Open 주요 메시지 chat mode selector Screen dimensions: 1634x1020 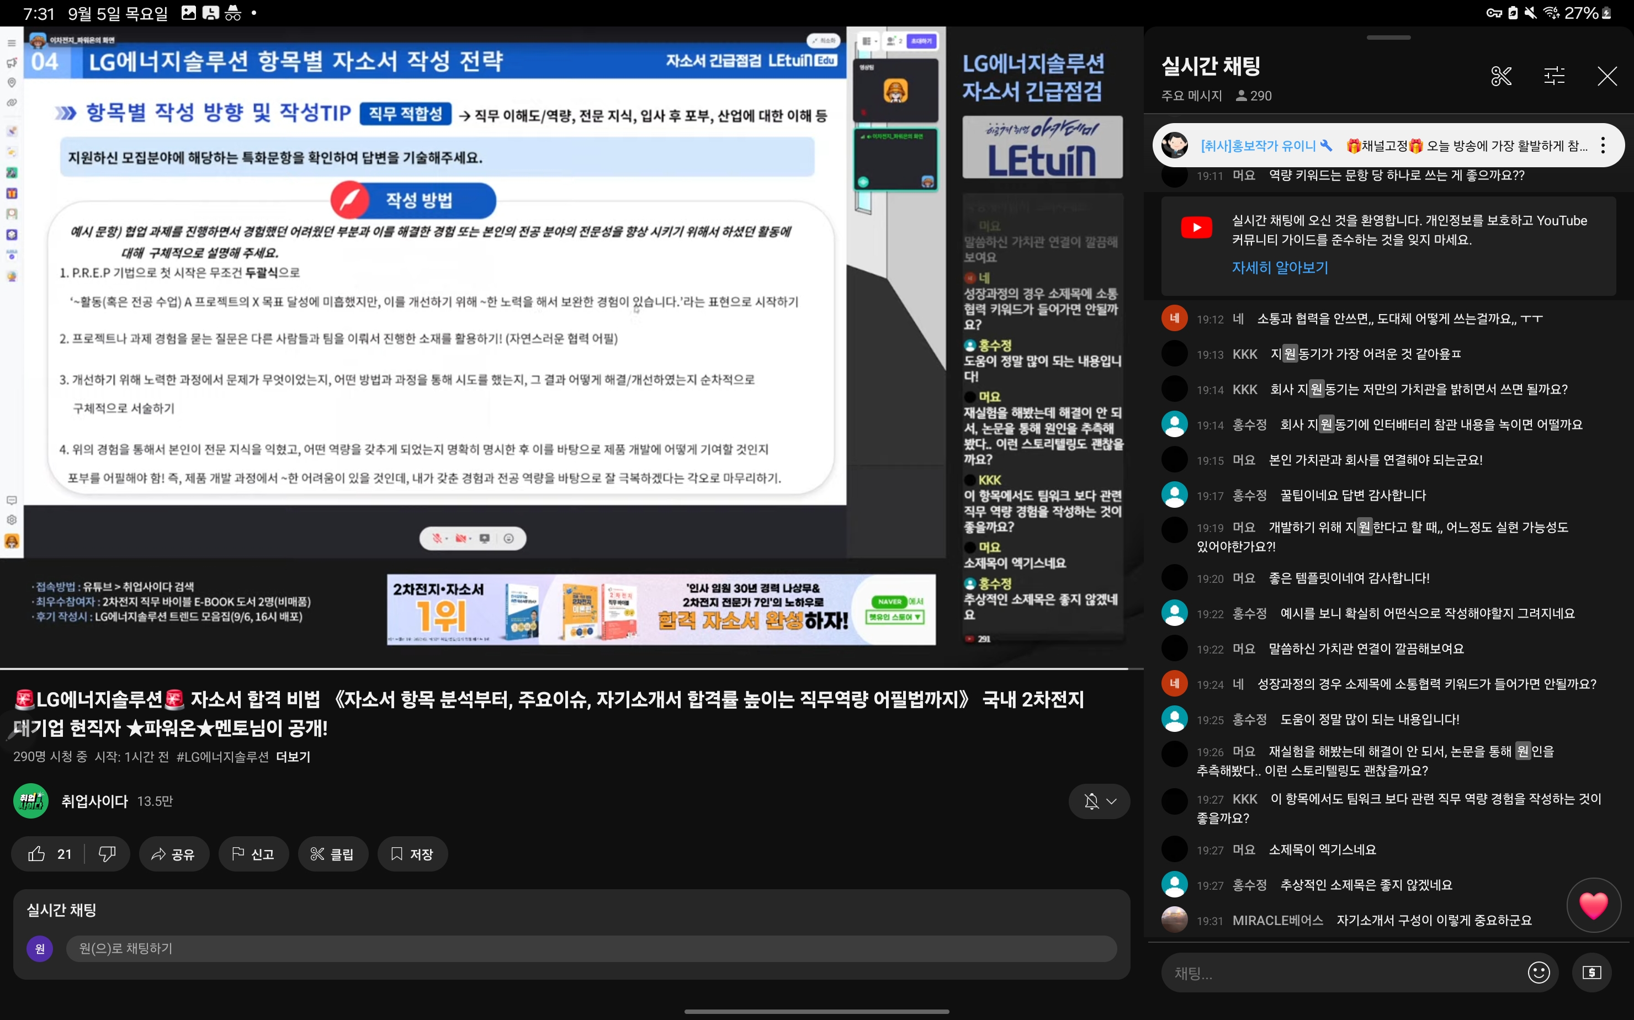1191,96
